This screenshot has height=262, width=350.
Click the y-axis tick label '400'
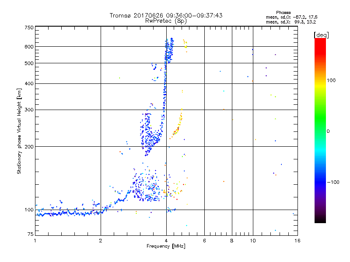click(x=29, y=84)
